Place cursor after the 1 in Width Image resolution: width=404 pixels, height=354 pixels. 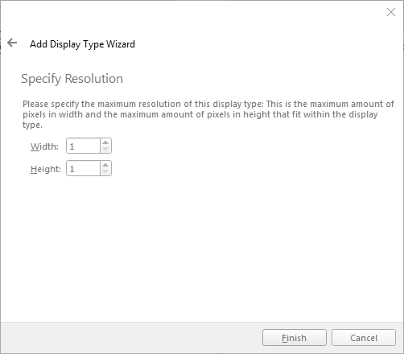pos(75,146)
